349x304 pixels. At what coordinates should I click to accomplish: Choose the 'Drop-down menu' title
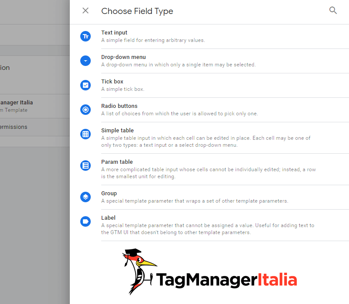(123, 57)
